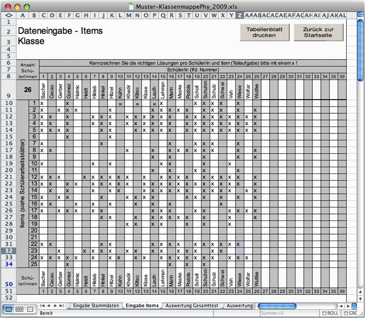365x318 pixels.
Task: Select row header 32
Action: click(x=9, y=251)
